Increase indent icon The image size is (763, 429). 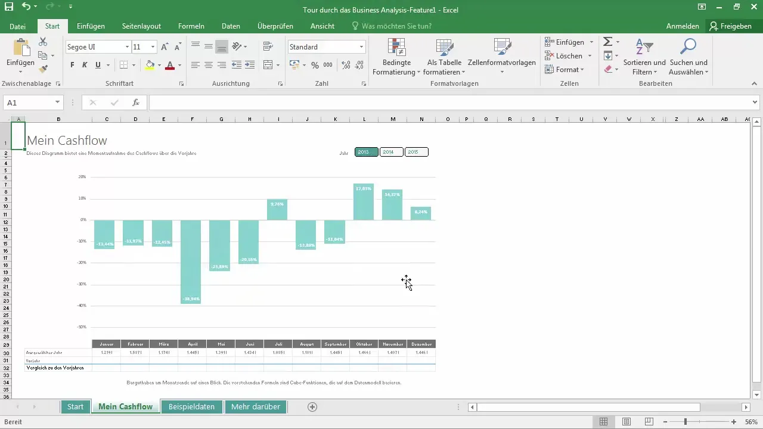pyautogui.click(x=250, y=65)
